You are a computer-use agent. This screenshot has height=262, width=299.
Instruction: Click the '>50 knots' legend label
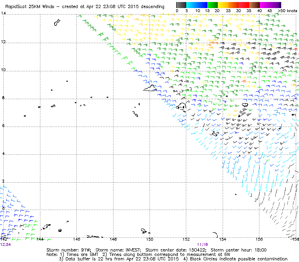coord(287,11)
